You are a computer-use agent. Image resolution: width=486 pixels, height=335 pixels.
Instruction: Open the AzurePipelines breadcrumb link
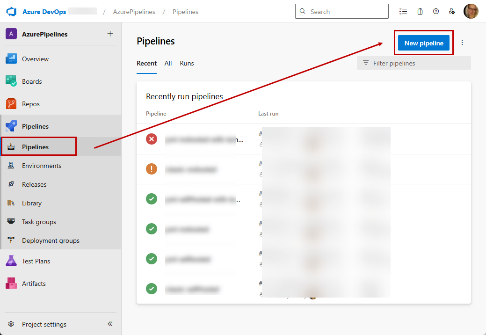point(134,12)
